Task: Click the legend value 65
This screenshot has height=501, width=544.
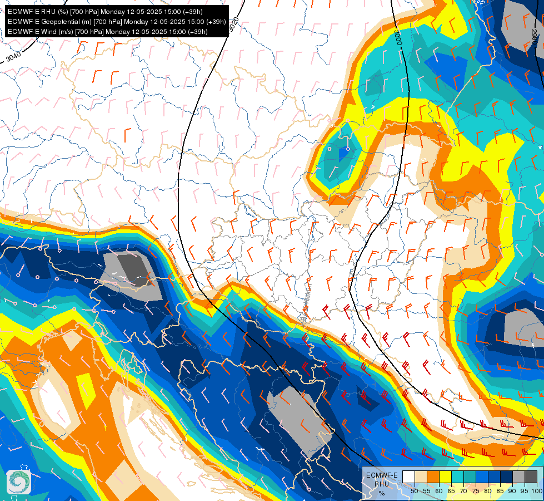Action: coord(451,491)
